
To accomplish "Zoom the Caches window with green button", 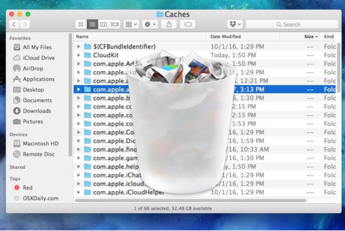I will [28, 14].
